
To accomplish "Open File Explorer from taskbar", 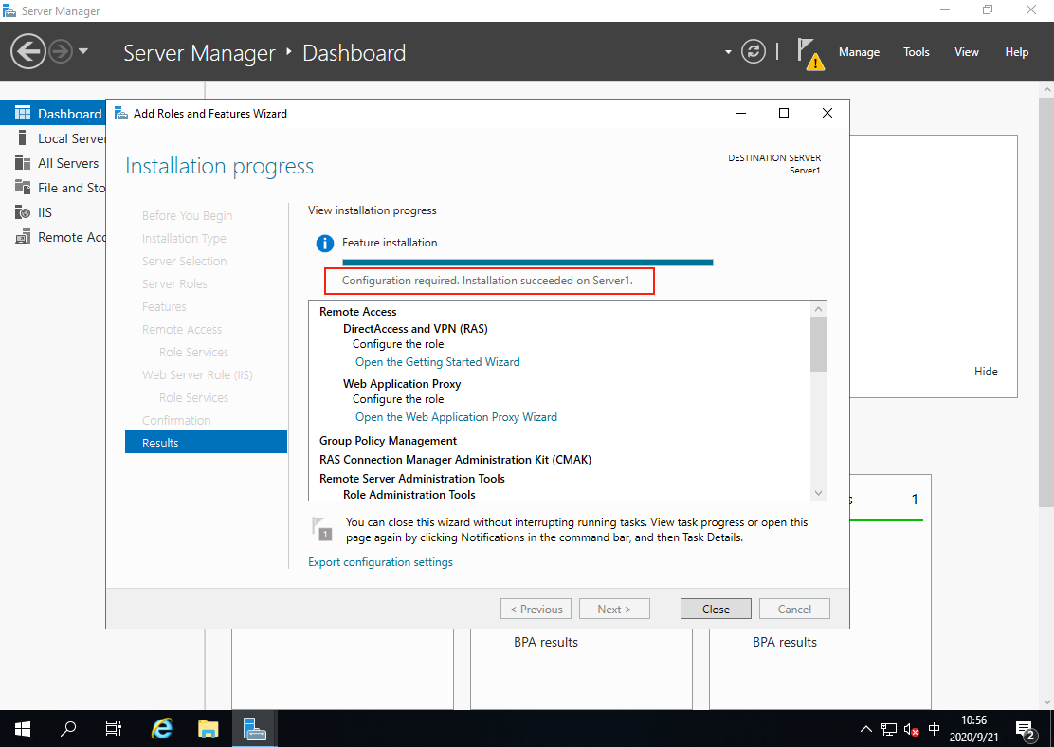I will 209,729.
